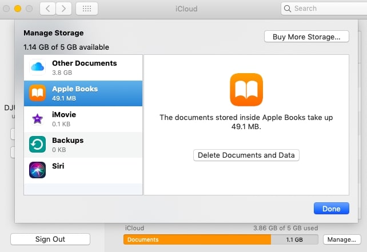Click the orange Documents storage bar segment
Screen dimensions: 367x252
click(x=197, y=239)
